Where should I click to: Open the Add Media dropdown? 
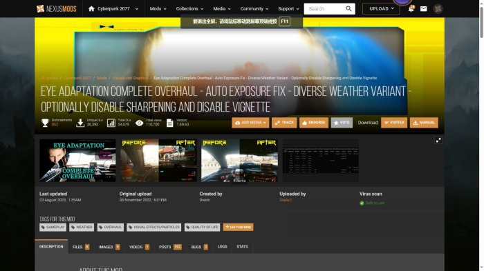pos(250,123)
